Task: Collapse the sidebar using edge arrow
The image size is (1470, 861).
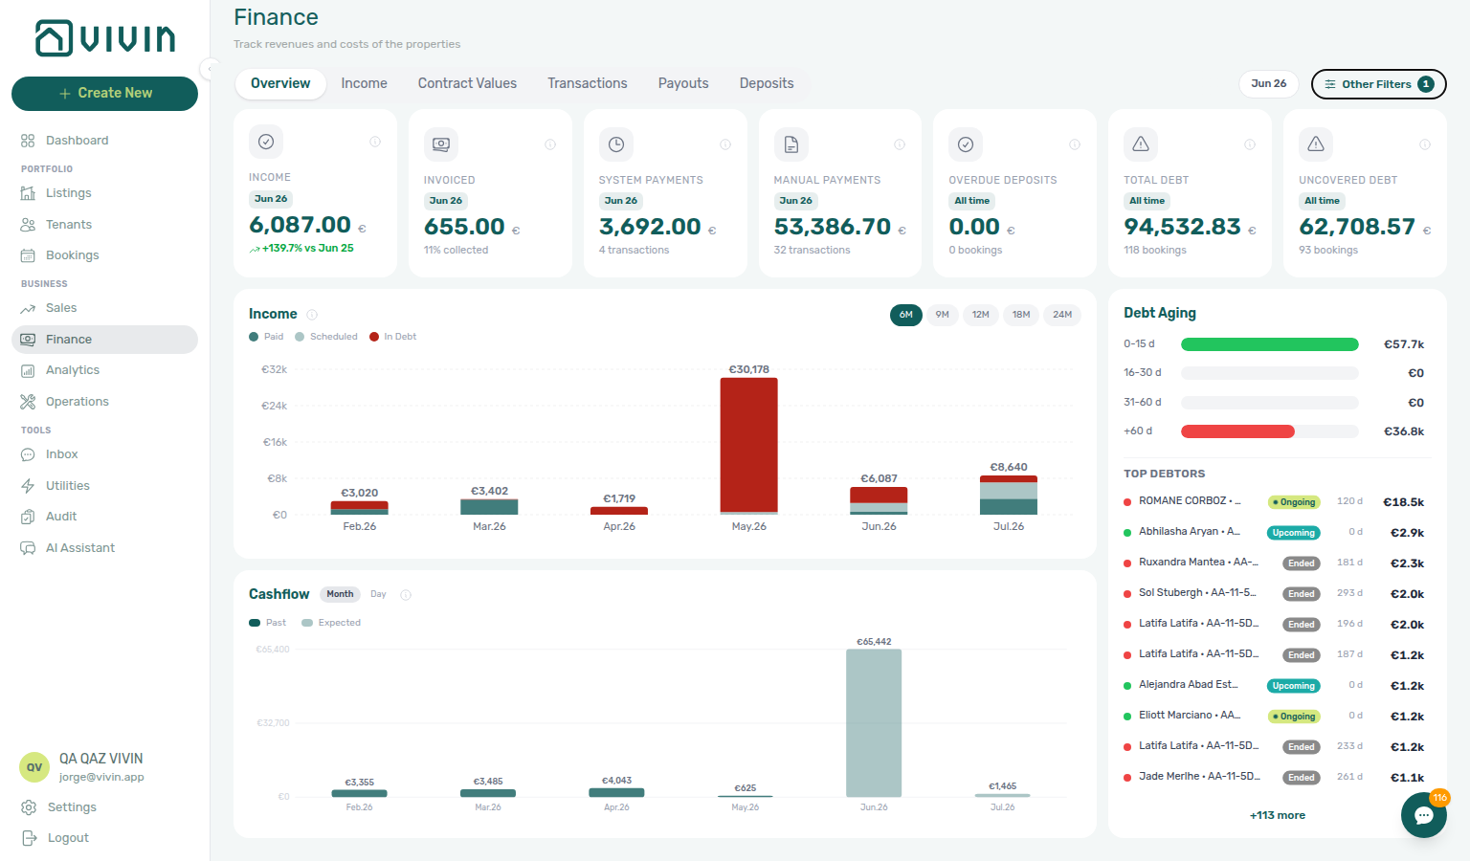Action: click(210, 68)
